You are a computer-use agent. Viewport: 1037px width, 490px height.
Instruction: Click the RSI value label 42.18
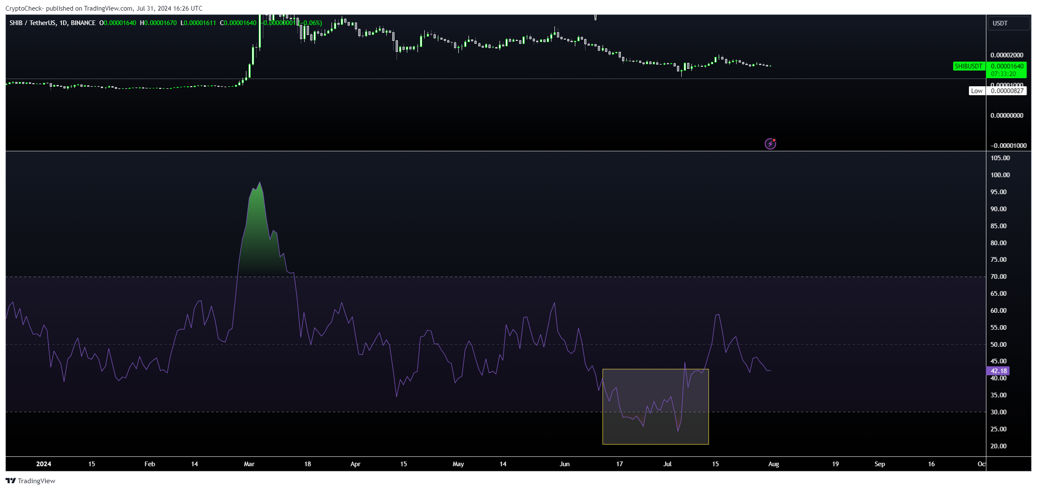(x=998, y=371)
